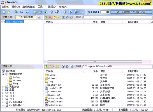Expand the (C:) drive node
This screenshot has width=153, height=112.
pyautogui.click(x=3, y=93)
